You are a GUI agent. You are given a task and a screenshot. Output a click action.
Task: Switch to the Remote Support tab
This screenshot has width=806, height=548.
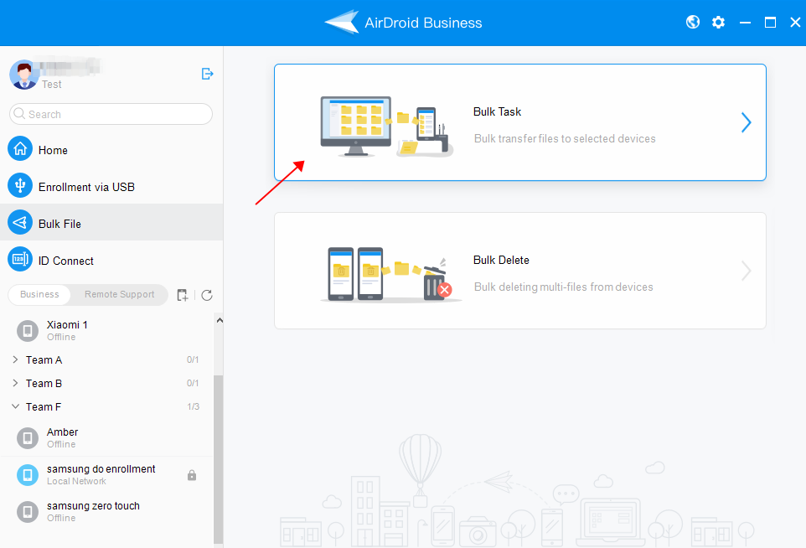point(118,295)
